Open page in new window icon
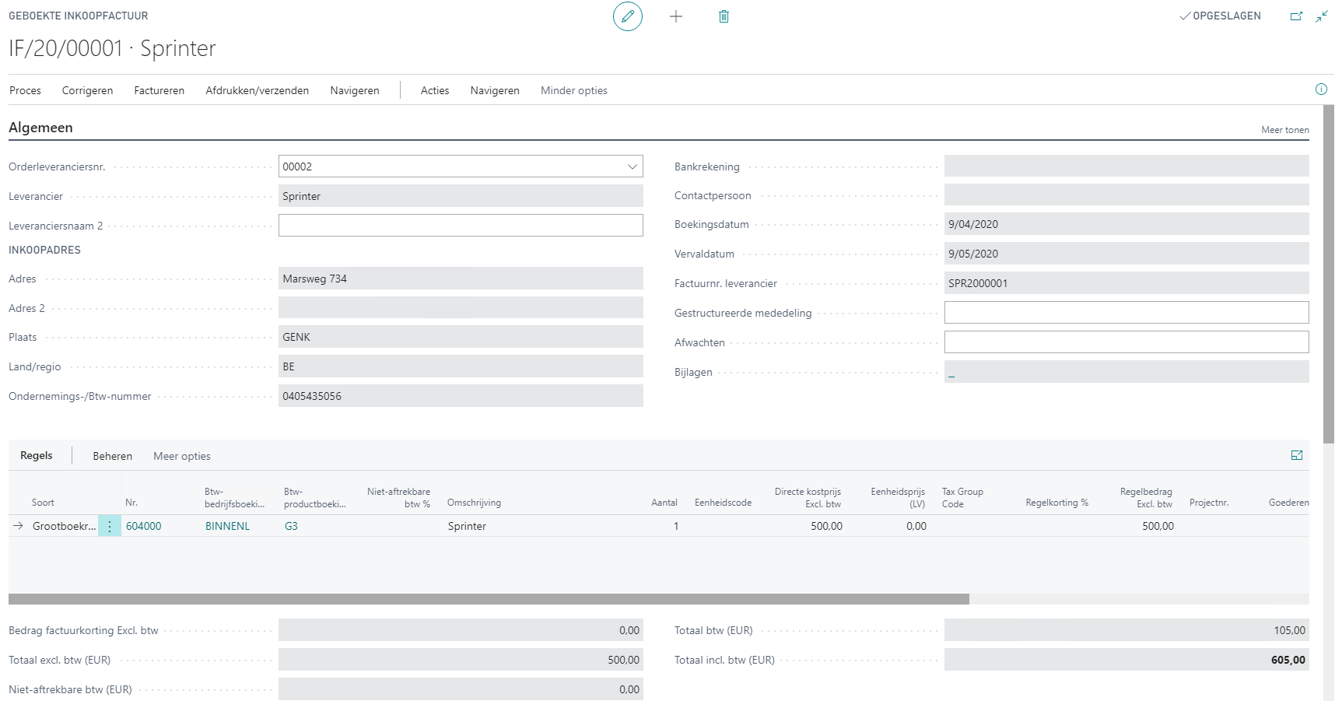The image size is (1335, 701). click(x=1296, y=16)
